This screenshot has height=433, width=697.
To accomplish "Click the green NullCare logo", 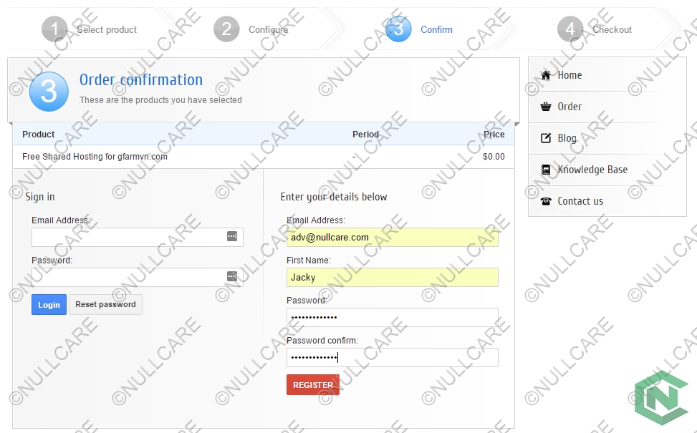I will click(x=660, y=399).
